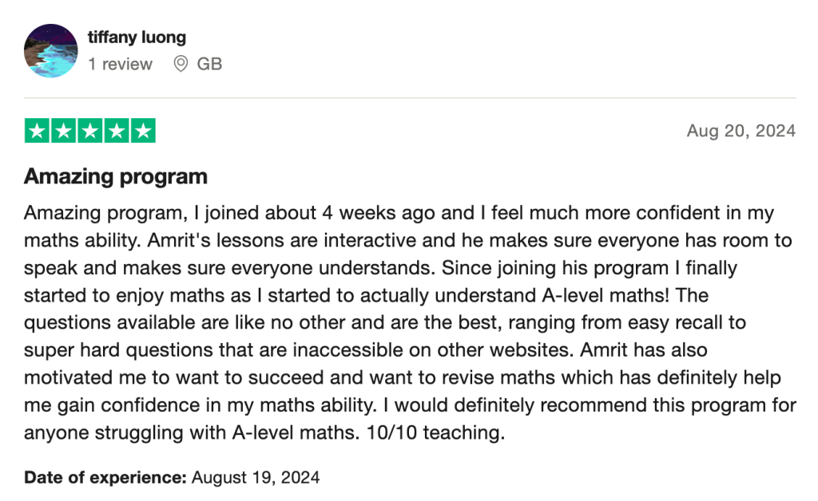Click the reviewer name tiffany luong
Screen dimensions: 818x501
point(137,37)
